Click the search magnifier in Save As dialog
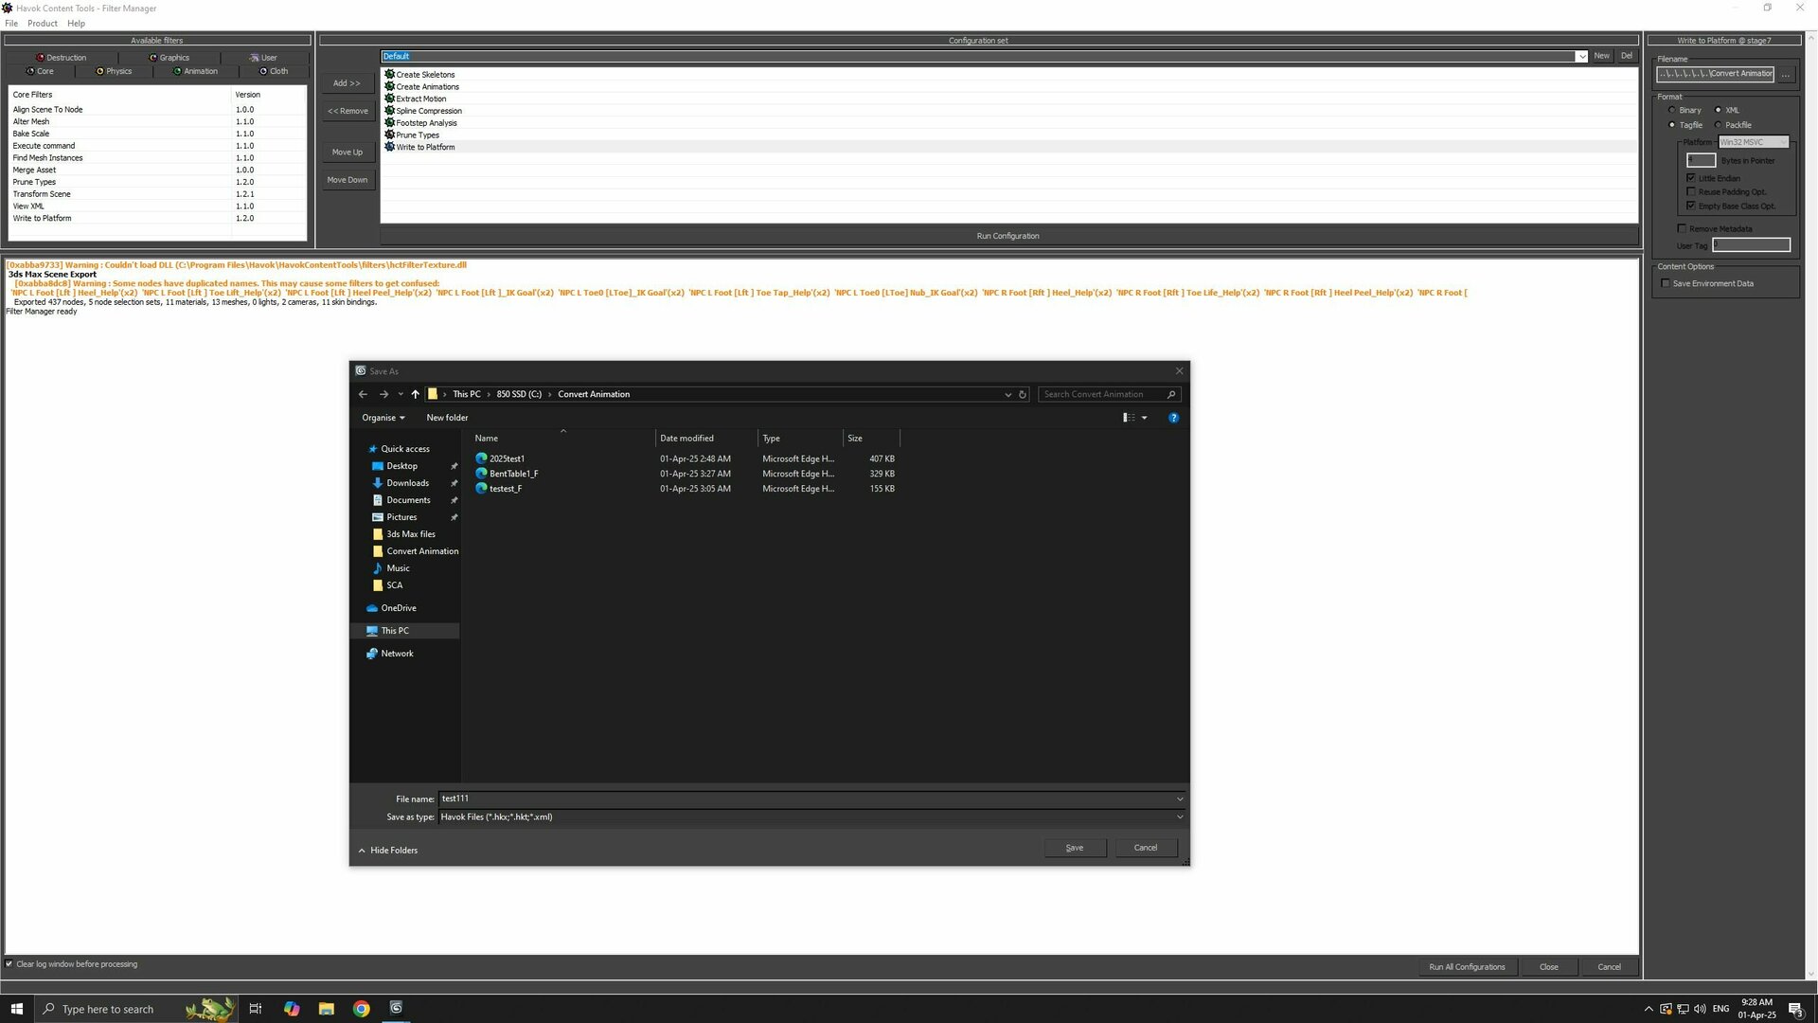The image size is (1818, 1023). point(1171,394)
